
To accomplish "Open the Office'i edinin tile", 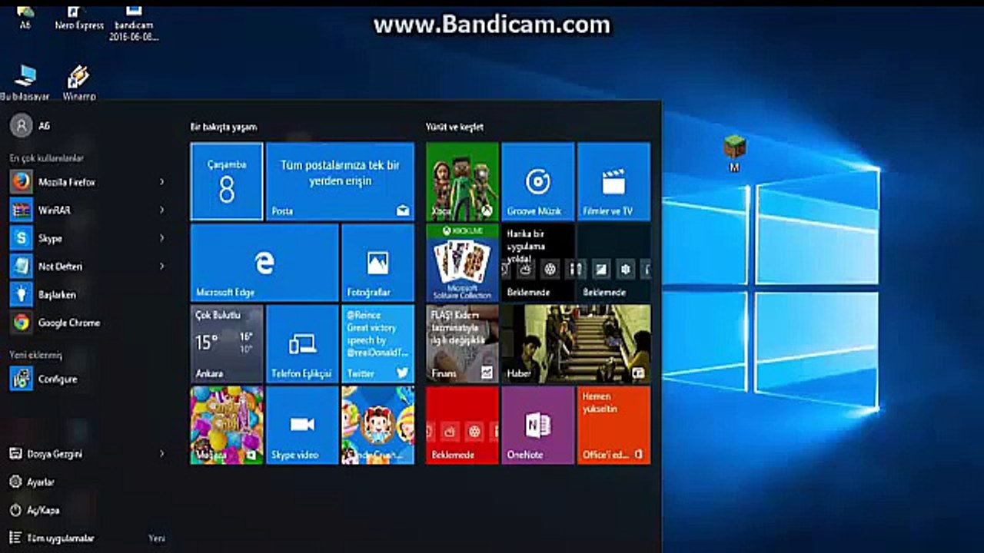I will (x=613, y=425).
